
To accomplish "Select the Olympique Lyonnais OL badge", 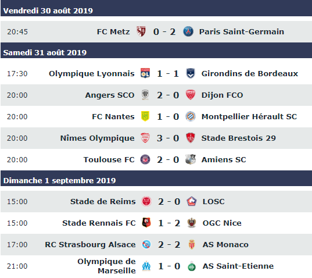I will pos(145,73).
